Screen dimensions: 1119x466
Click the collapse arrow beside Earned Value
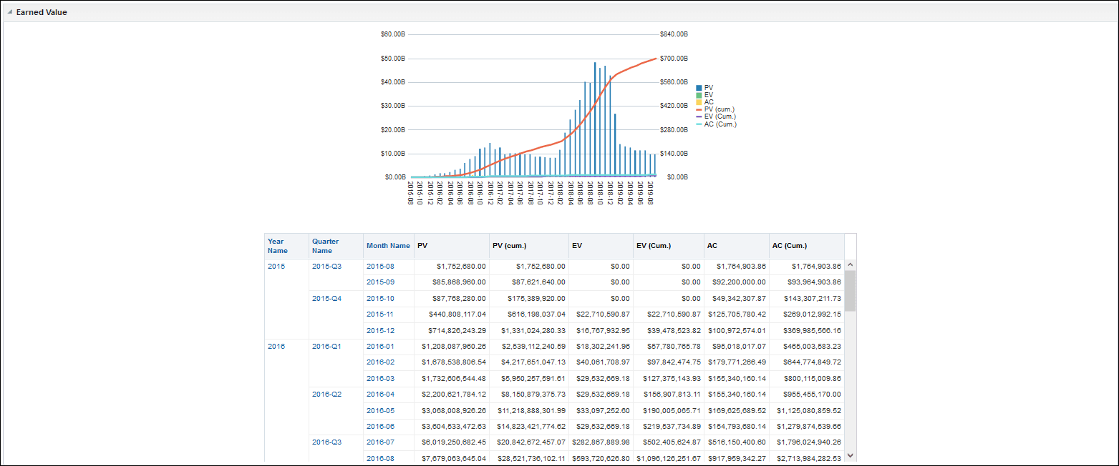9,11
